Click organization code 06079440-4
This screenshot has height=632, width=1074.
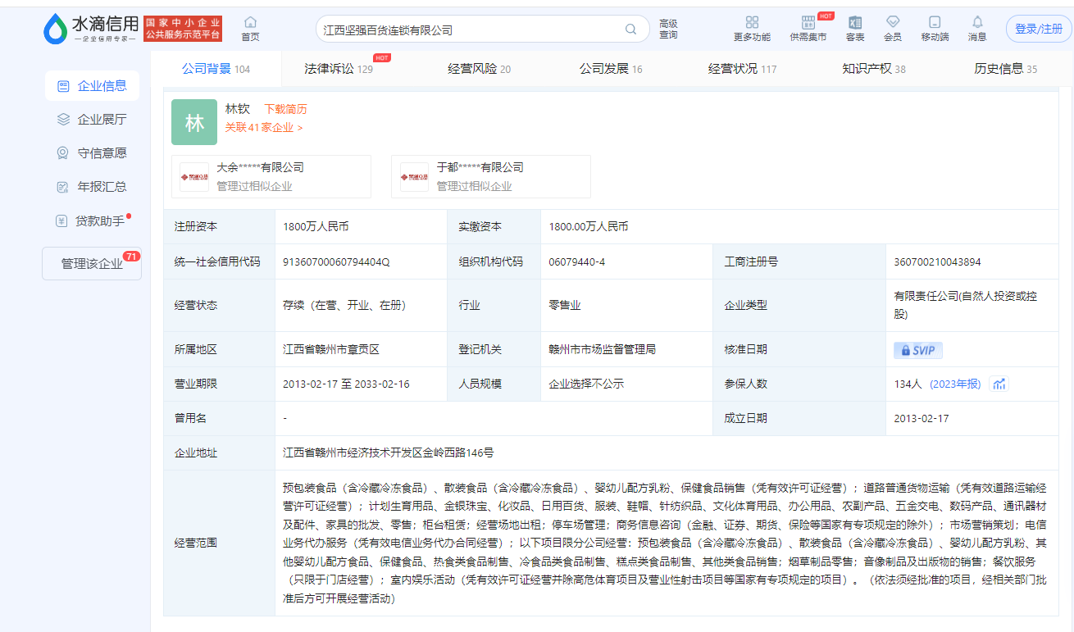(x=577, y=262)
